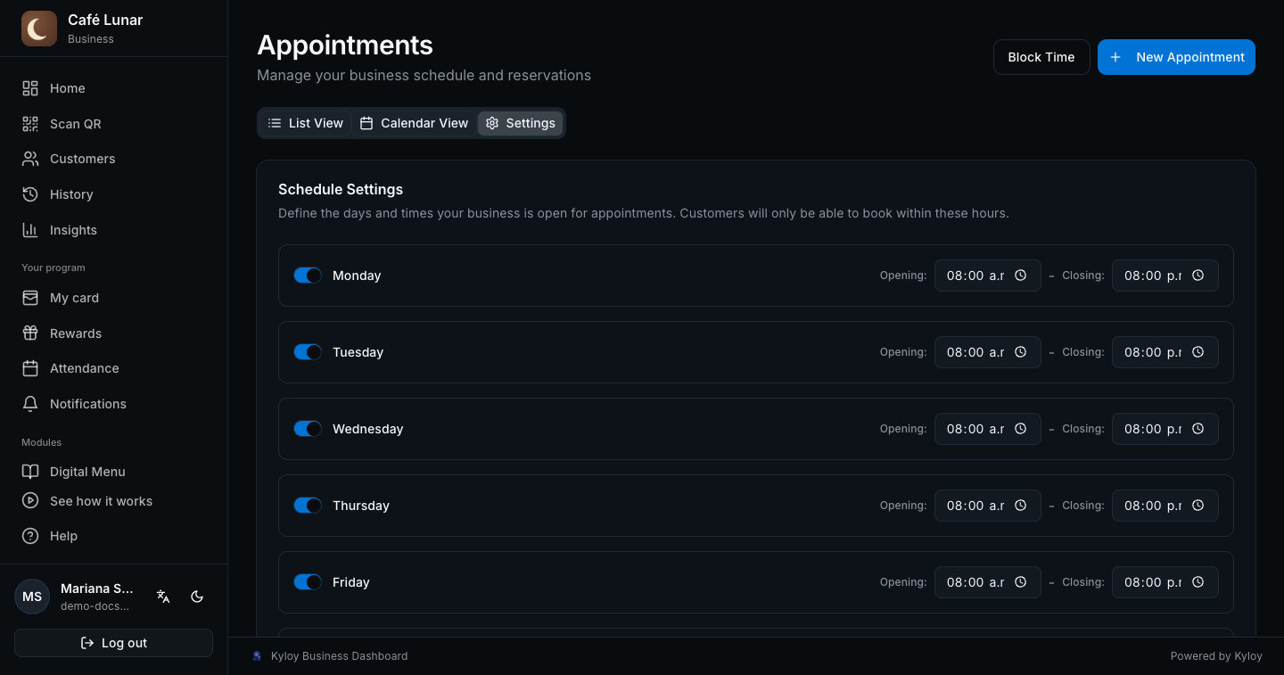
Task: Switch to the List View tab
Action: tap(305, 123)
